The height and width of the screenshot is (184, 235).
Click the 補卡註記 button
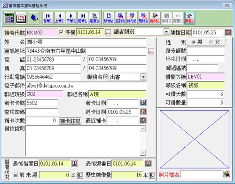coord(70,121)
